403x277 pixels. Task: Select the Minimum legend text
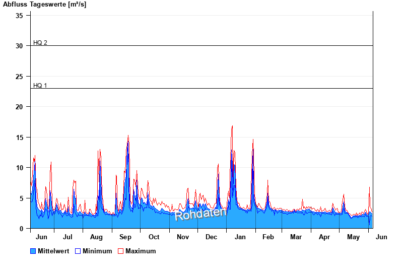pyautogui.click(x=97, y=251)
